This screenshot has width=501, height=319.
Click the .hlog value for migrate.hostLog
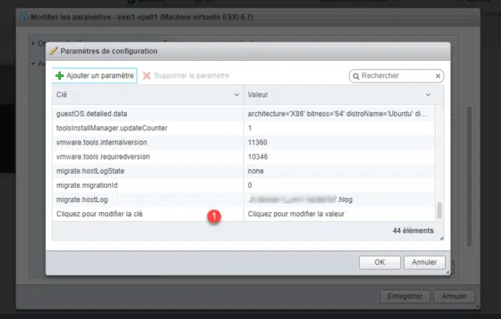(300, 200)
